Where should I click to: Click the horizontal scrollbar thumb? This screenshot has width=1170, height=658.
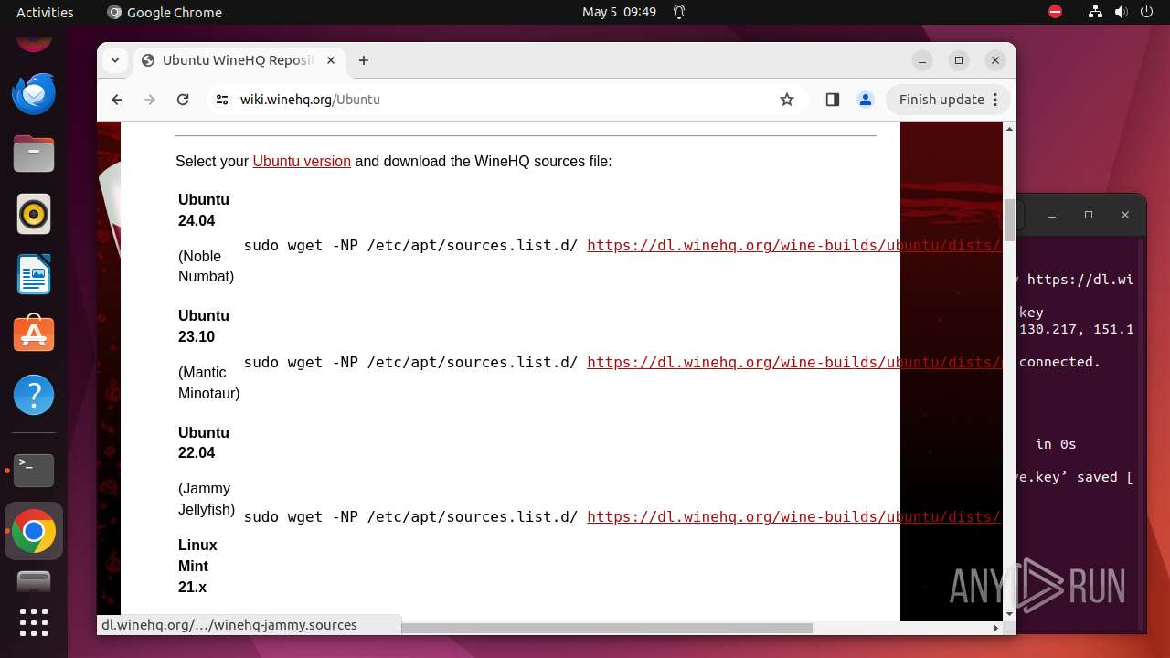[x=606, y=628]
